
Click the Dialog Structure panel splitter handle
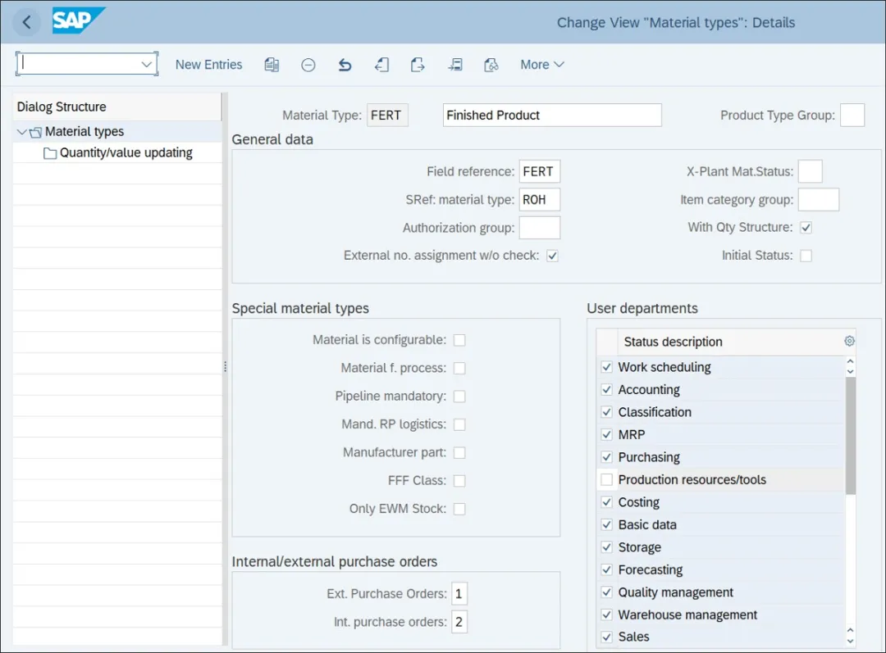click(x=225, y=367)
